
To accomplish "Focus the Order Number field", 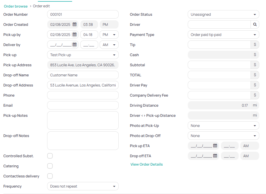I will pos(83,14).
